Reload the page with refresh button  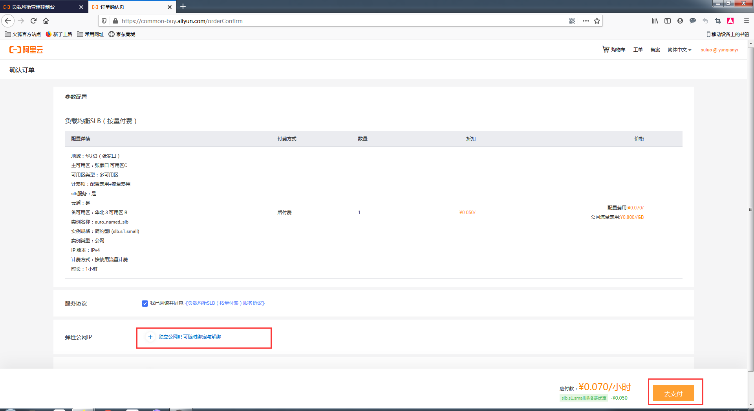point(33,21)
